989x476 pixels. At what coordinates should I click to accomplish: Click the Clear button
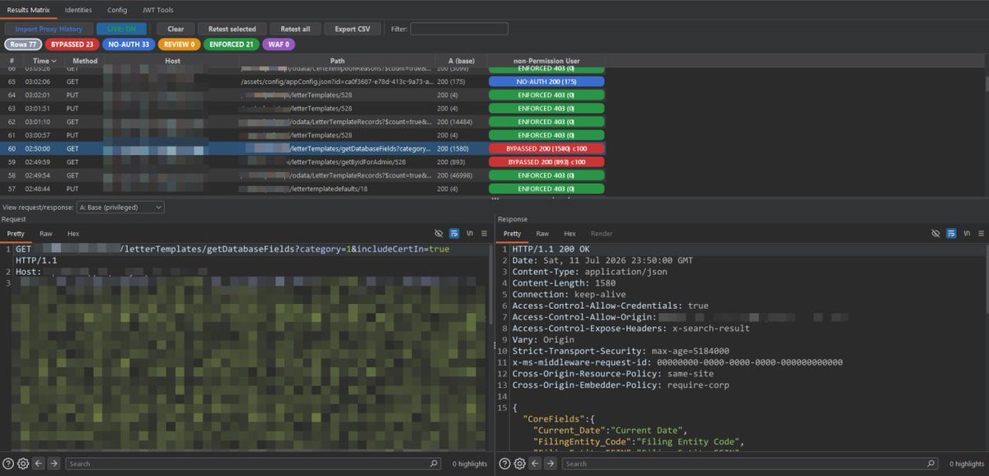(x=176, y=29)
